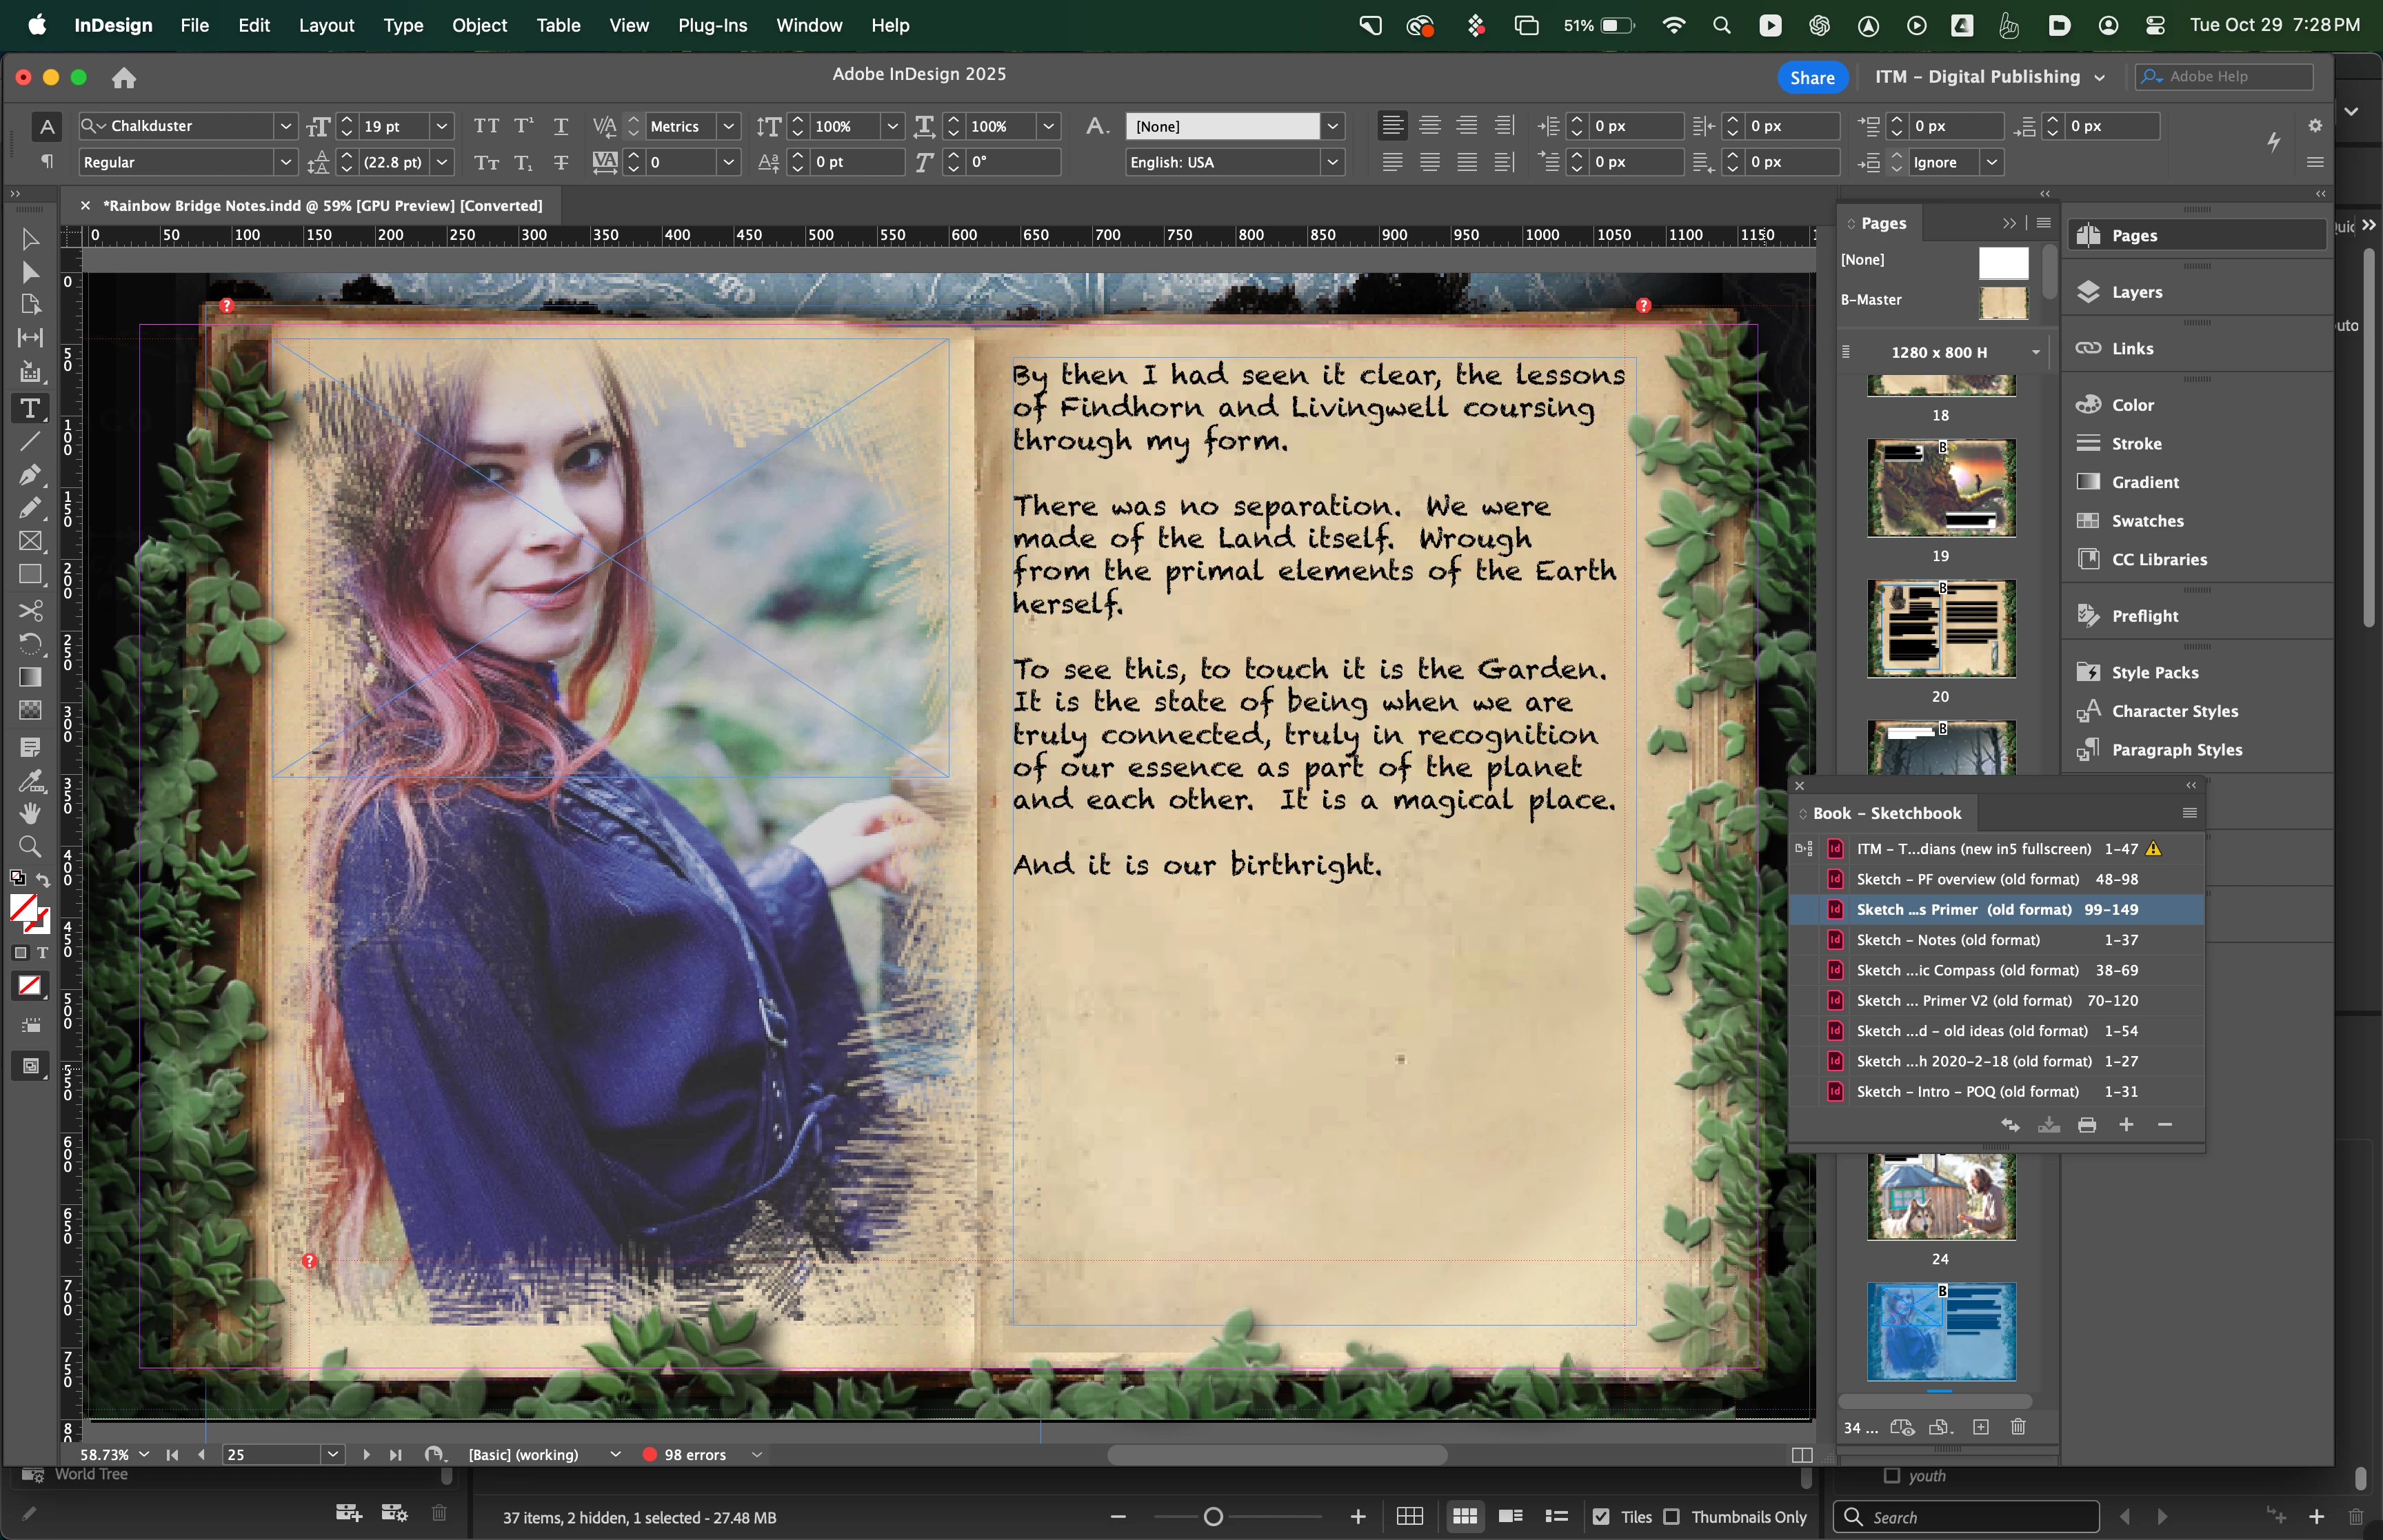Open the Layout menu

click(x=326, y=25)
